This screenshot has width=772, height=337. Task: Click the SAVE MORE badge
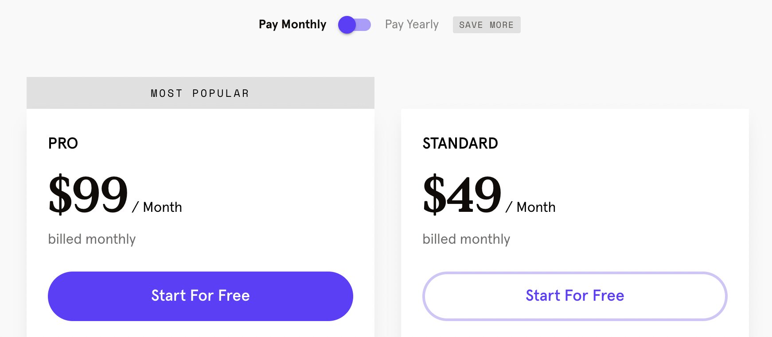tap(486, 25)
